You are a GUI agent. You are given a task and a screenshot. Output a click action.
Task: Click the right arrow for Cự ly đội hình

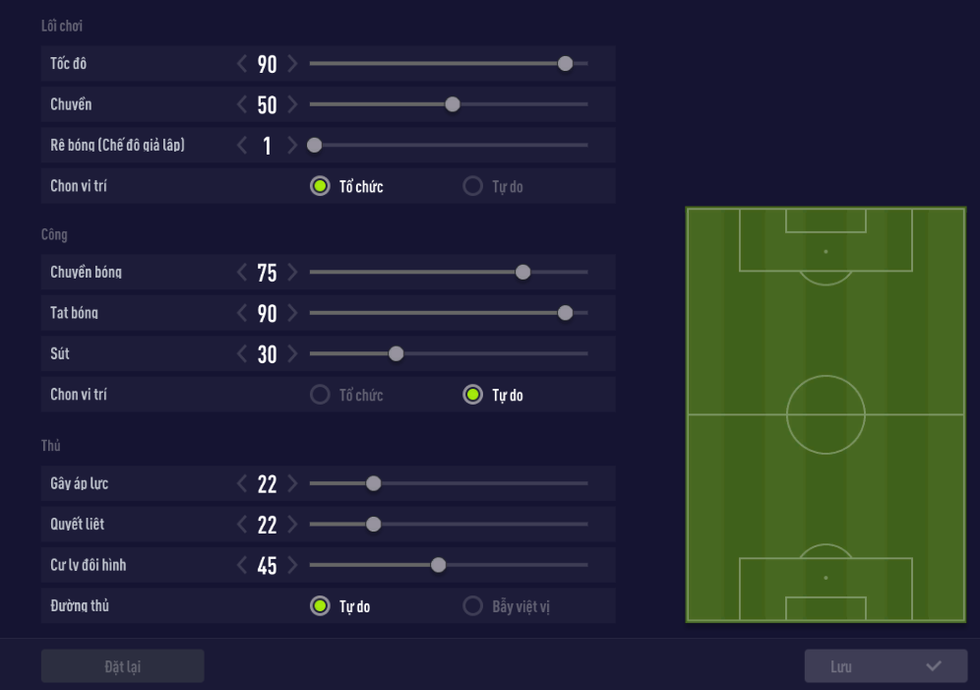click(291, 565)
